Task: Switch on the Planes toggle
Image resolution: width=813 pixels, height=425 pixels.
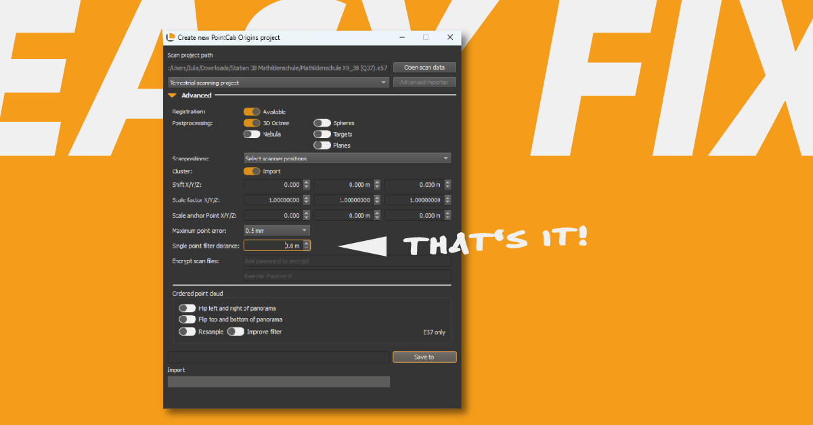Action: (x=322, y=146)
